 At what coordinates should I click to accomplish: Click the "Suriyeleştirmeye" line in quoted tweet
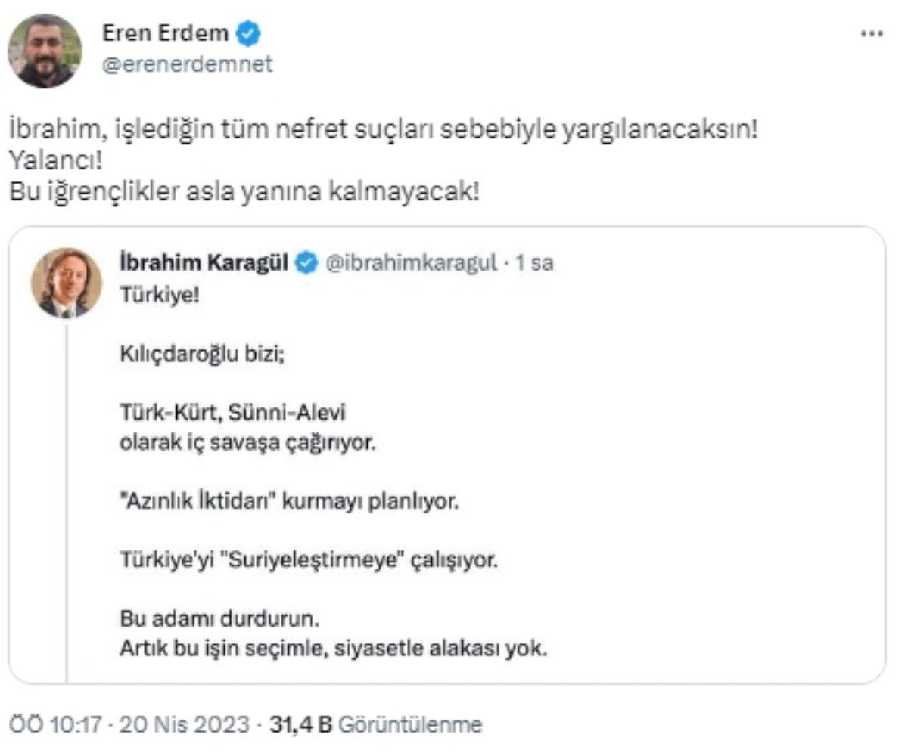(x=309, y=561)
